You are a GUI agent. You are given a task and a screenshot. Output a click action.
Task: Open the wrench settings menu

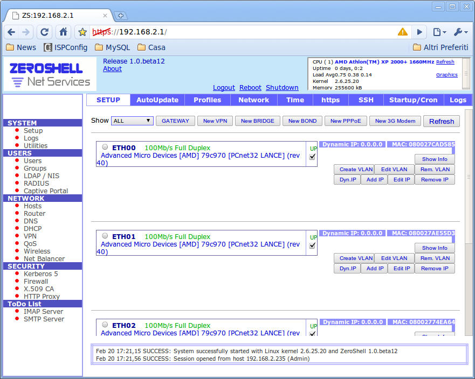(461, 32)
